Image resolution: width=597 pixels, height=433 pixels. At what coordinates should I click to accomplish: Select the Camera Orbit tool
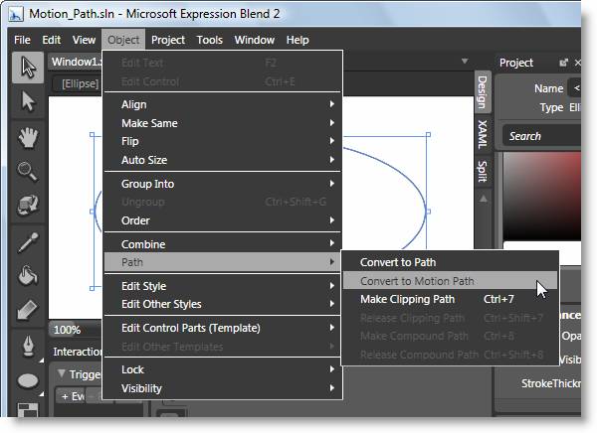(28, 205)
